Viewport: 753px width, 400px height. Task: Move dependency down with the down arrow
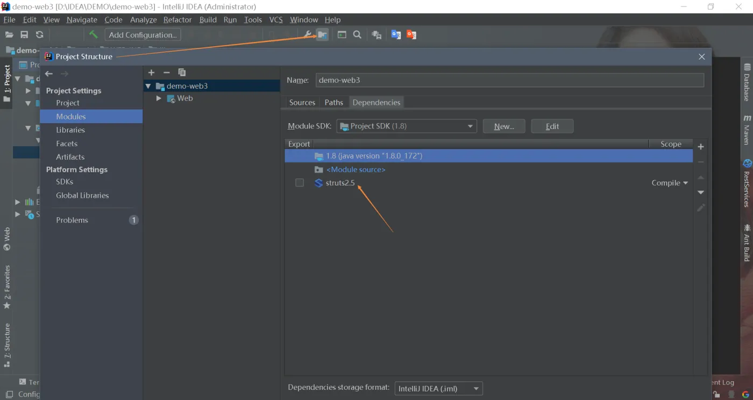pyautogui.click(x=701, y=192)
